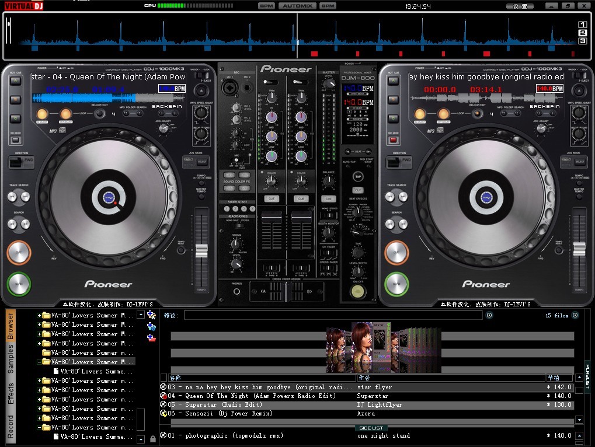Eject the right deck disc

579,90
